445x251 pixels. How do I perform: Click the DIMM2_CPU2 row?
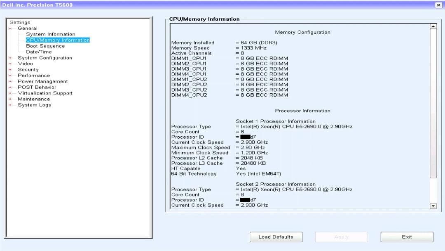click(230, 85)
